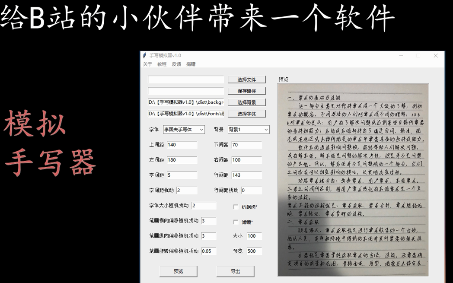Open the 关于 menu
453x283 pixels.
[147, 64]
